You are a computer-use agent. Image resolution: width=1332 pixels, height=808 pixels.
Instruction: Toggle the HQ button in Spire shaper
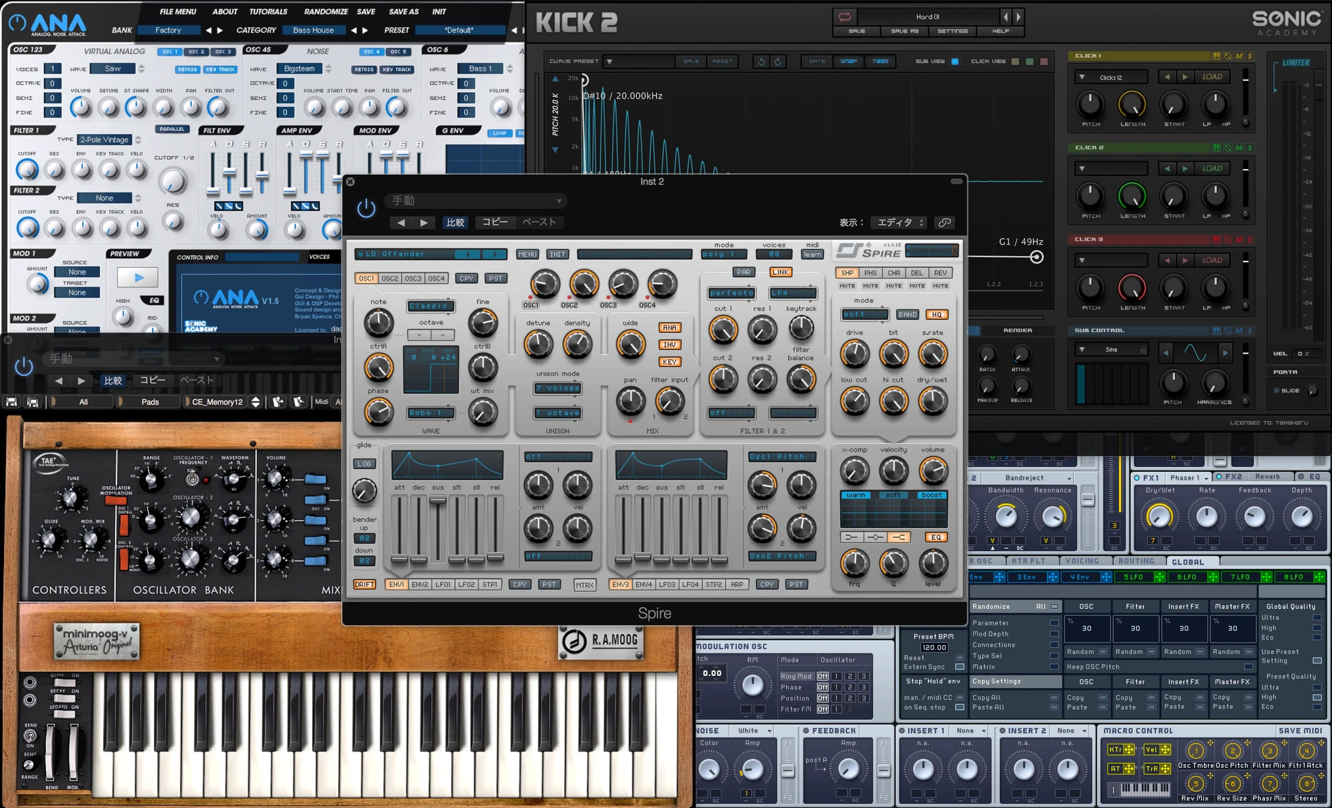[936, 314]
